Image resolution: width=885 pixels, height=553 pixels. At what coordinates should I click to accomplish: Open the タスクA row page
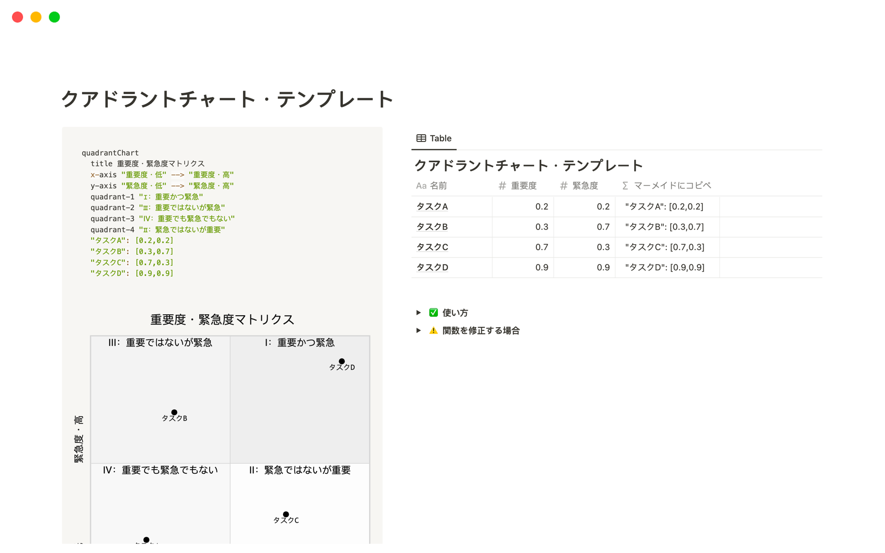tap(432, 206)
